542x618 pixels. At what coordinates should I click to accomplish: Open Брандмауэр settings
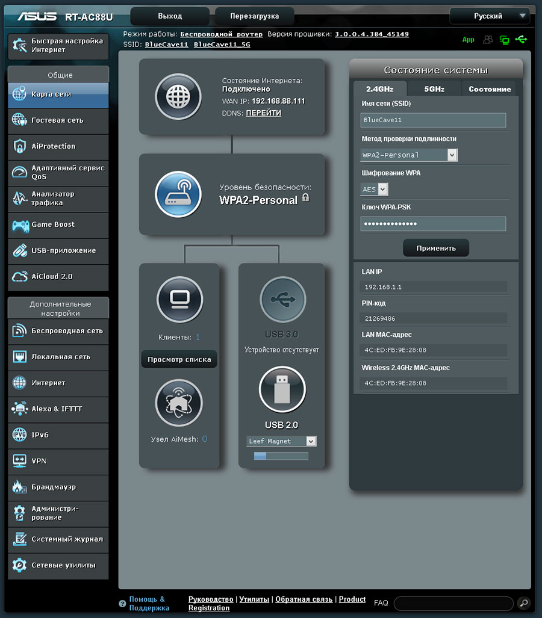point(58,487)
